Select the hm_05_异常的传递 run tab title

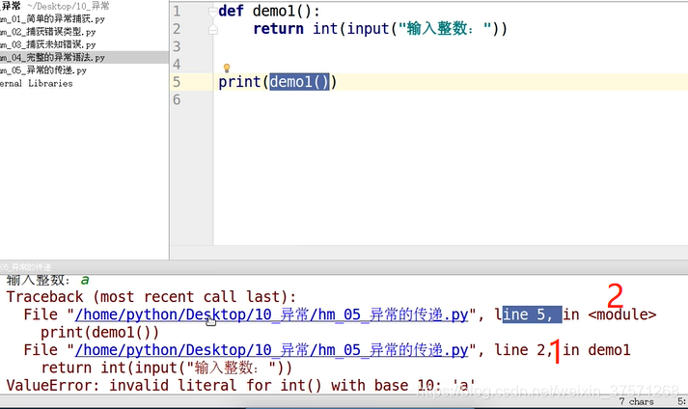point(25,267)
